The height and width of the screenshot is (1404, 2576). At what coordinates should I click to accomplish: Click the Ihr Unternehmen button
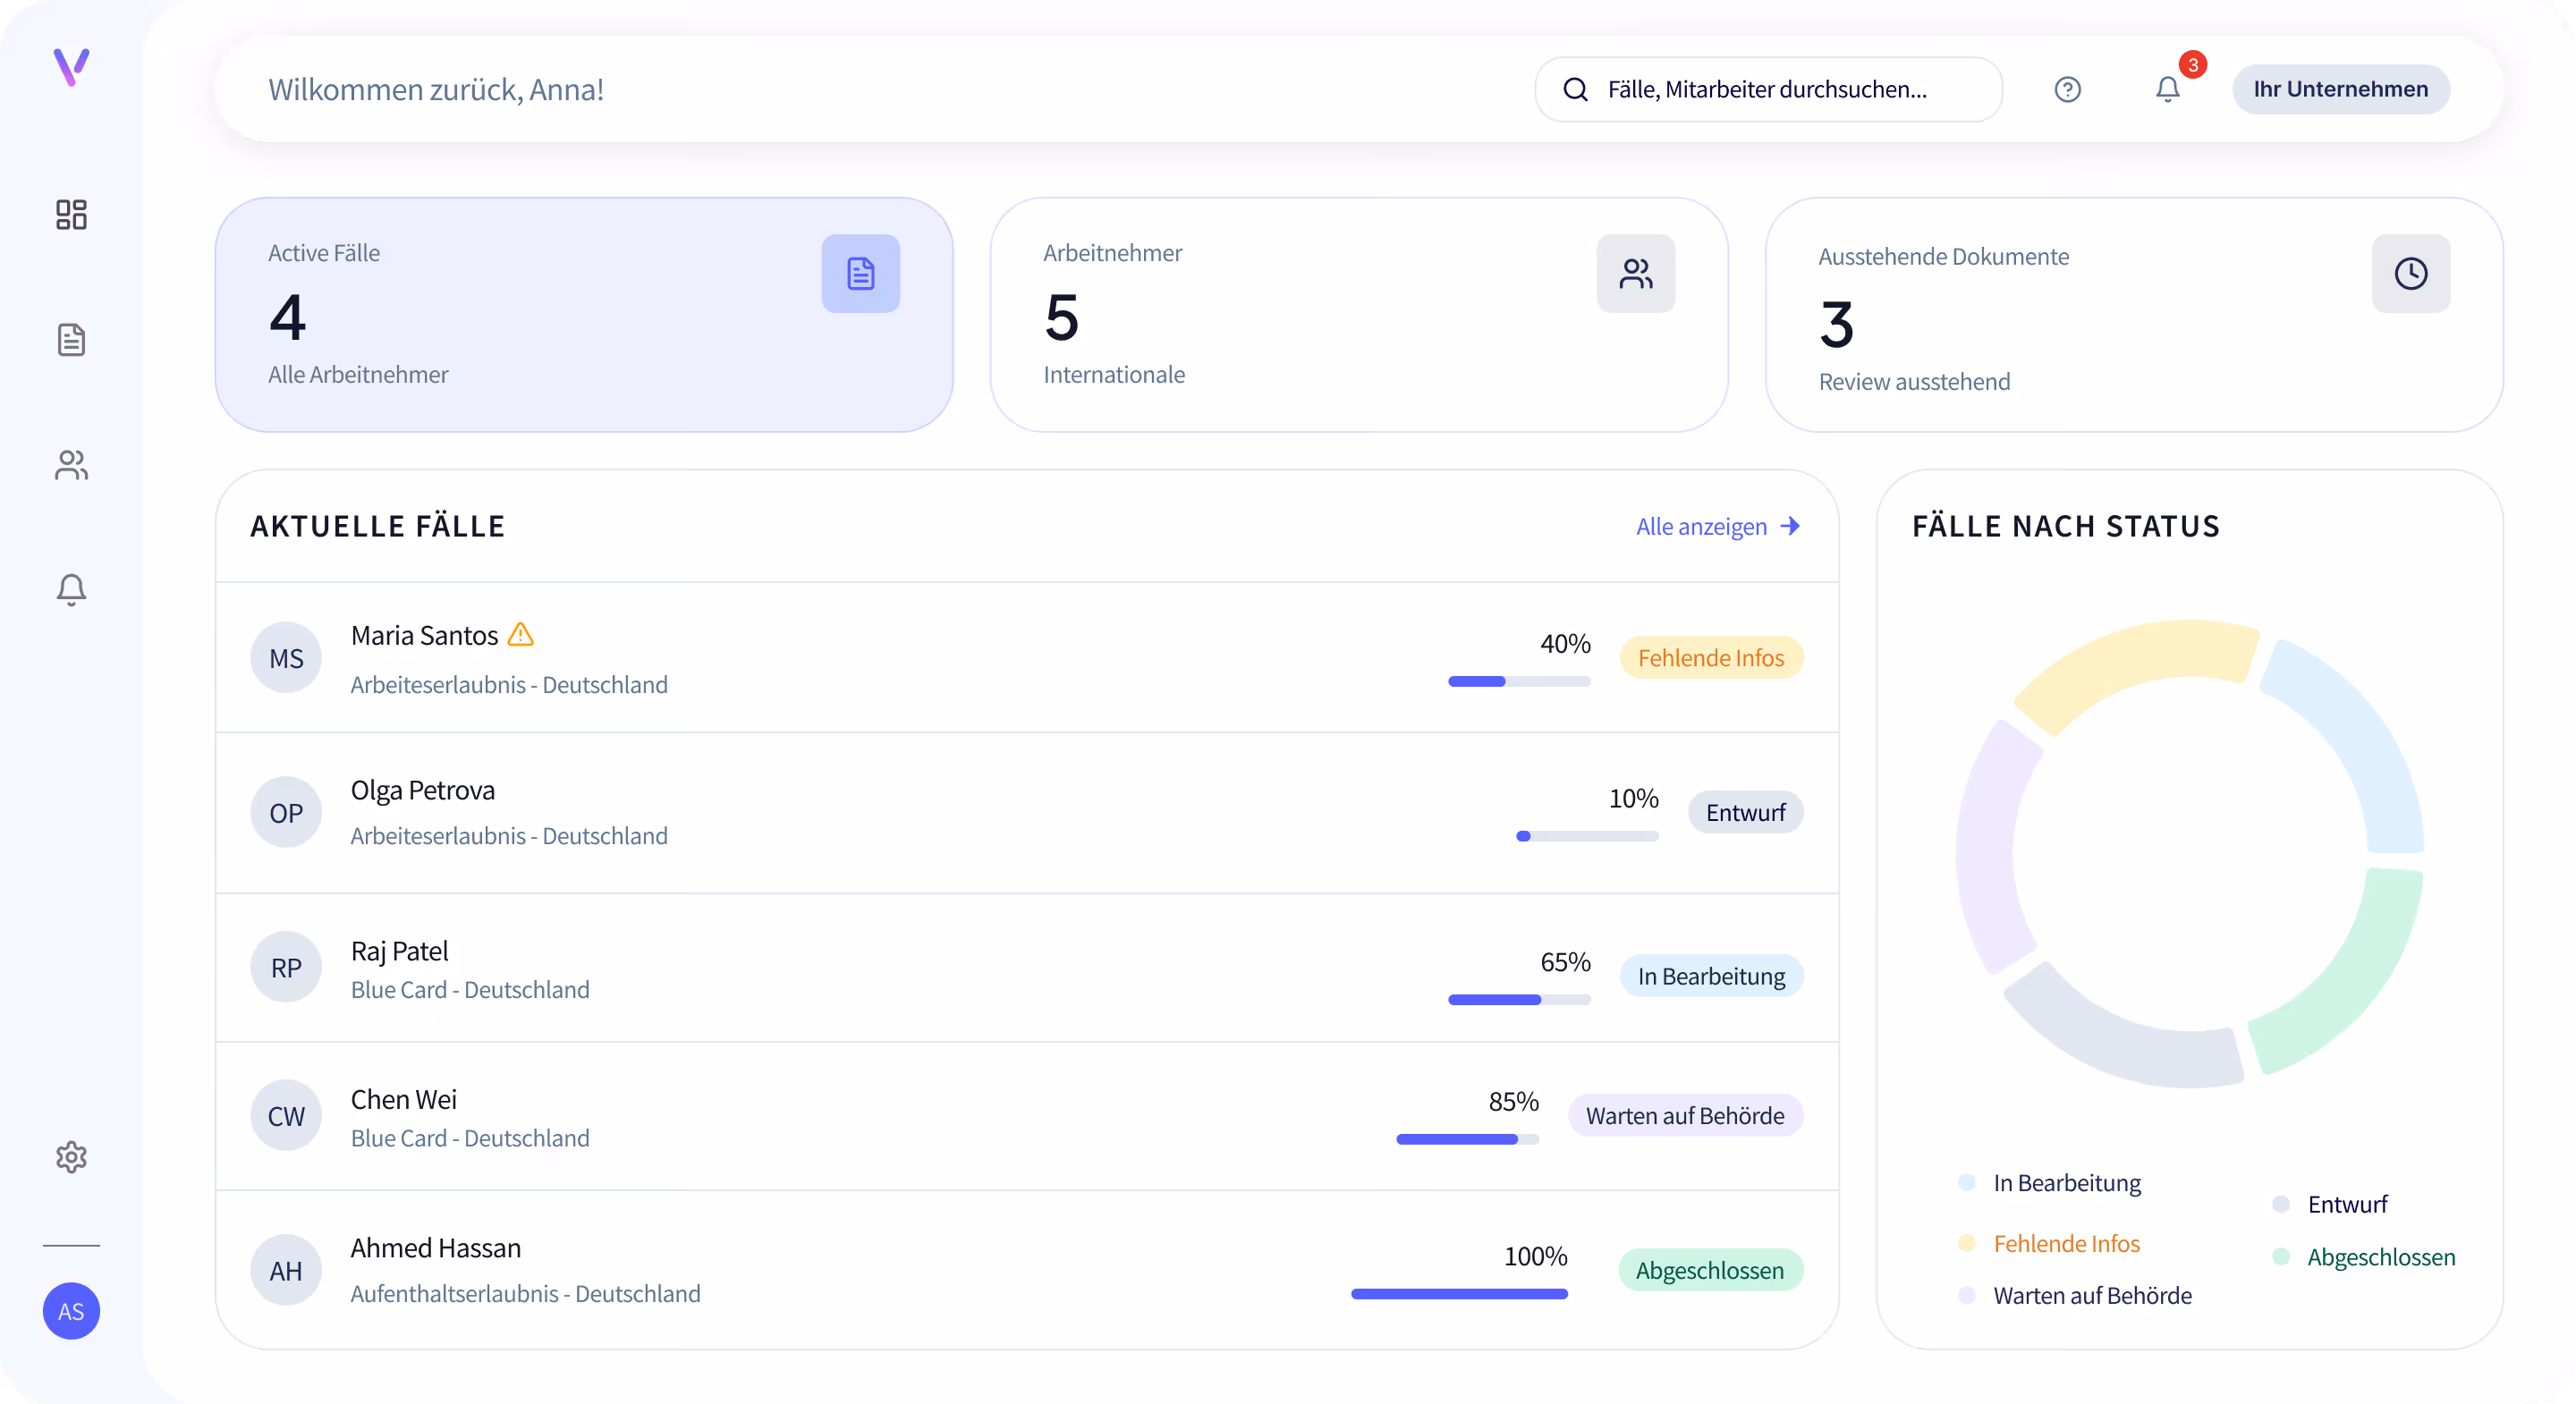[2340, 89]
